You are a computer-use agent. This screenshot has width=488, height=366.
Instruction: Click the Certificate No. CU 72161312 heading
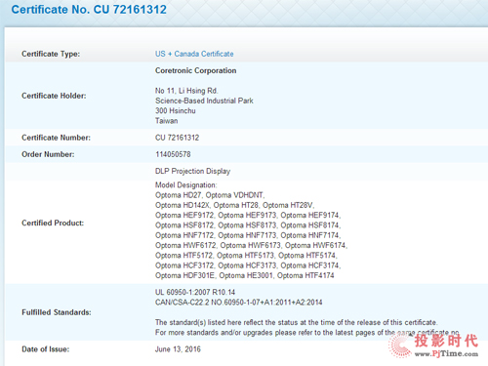89,9
